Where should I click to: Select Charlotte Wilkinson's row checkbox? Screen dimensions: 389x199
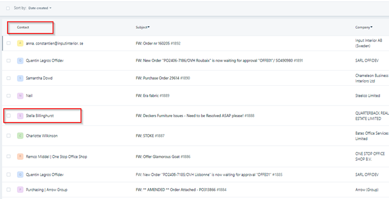[9, 136]
